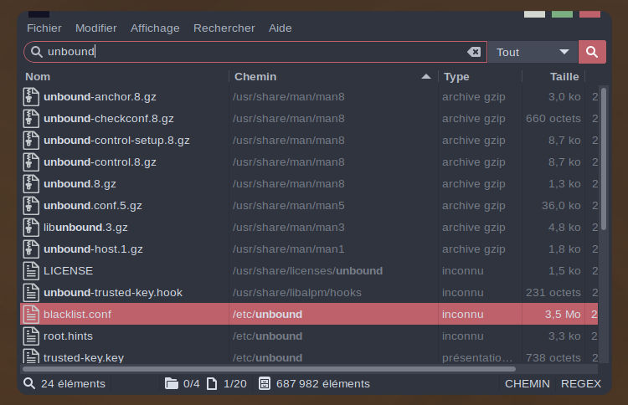This screenshot has width=628, height=405.
Task: Open the Modifier menu
Action: click(x=96, y=28)
